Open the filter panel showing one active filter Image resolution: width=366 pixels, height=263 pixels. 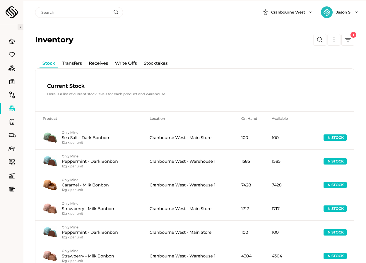[348, 40]
